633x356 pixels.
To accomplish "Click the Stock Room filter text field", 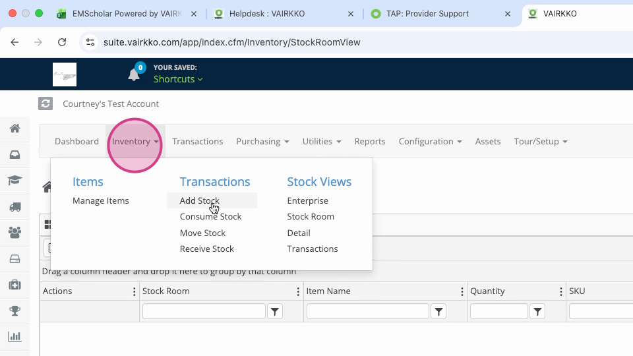I will point(204,311).
